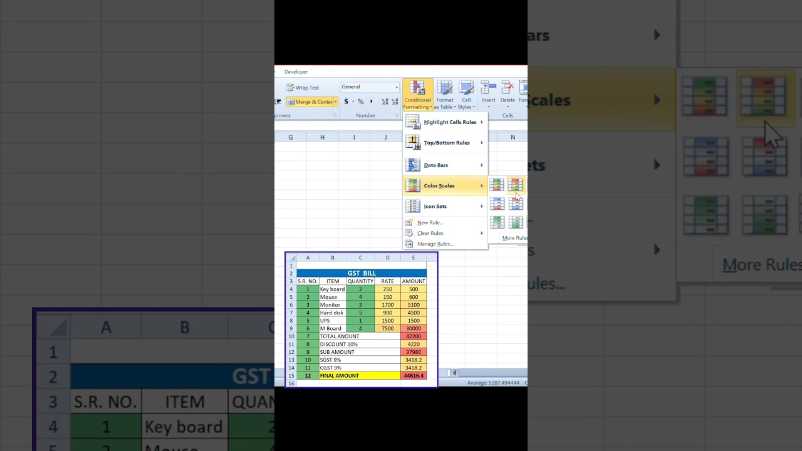Image resolution: width=802 pixels, height=451 pixels.
Task: Expand the Delete dropdown arrow
Action: point(508,106)
